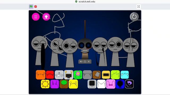Select the yellow sun icon
The width and height of the screenshot is (170, 95).
(x=45, y=84)
